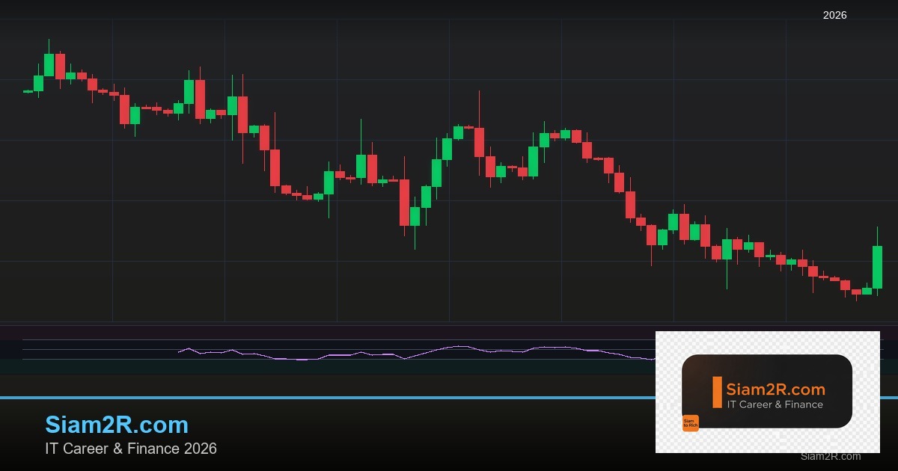This screenshot has width=898, height=471.
Task: Click the red candle with tallest upper wick mid-chart
Action: [x=479, y=141]
